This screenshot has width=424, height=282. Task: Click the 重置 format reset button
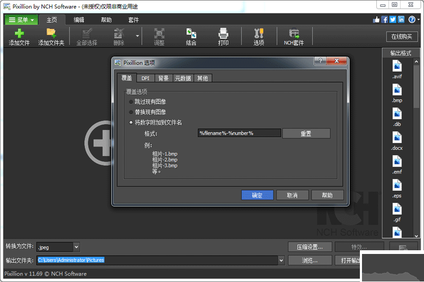(x=306, y=133)
